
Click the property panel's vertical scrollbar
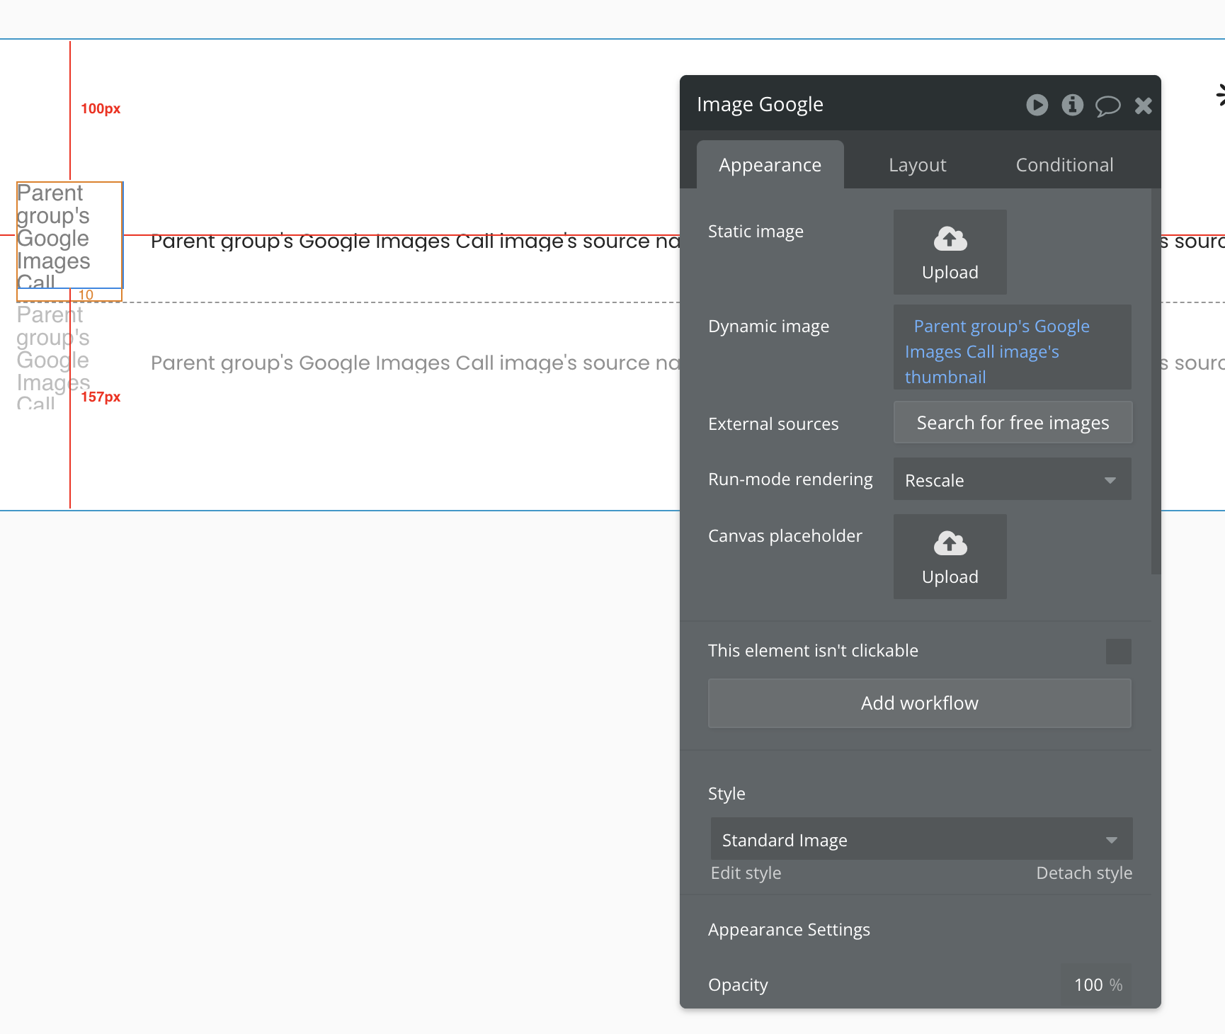point(1156,382)
